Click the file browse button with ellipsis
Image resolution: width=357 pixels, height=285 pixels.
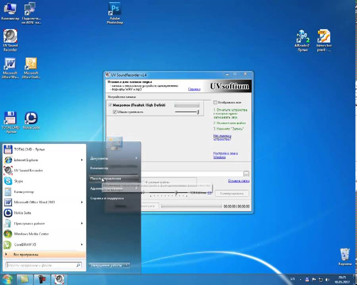pyautogui.click(x=246, y=174)
